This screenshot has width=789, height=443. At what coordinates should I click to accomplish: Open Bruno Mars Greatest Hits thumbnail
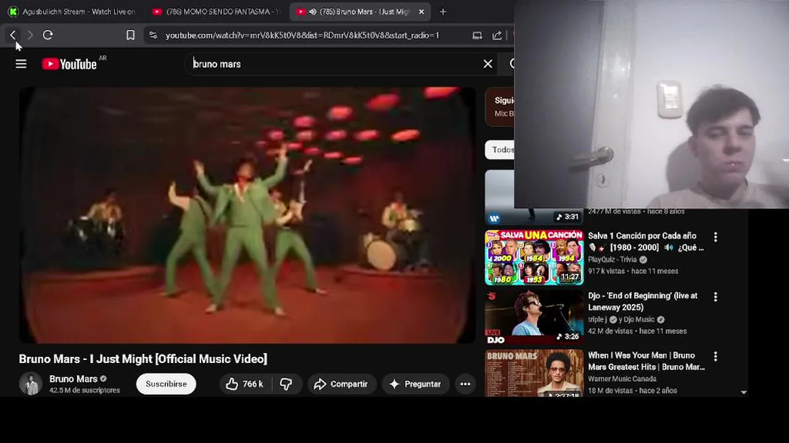click(534, 373)
